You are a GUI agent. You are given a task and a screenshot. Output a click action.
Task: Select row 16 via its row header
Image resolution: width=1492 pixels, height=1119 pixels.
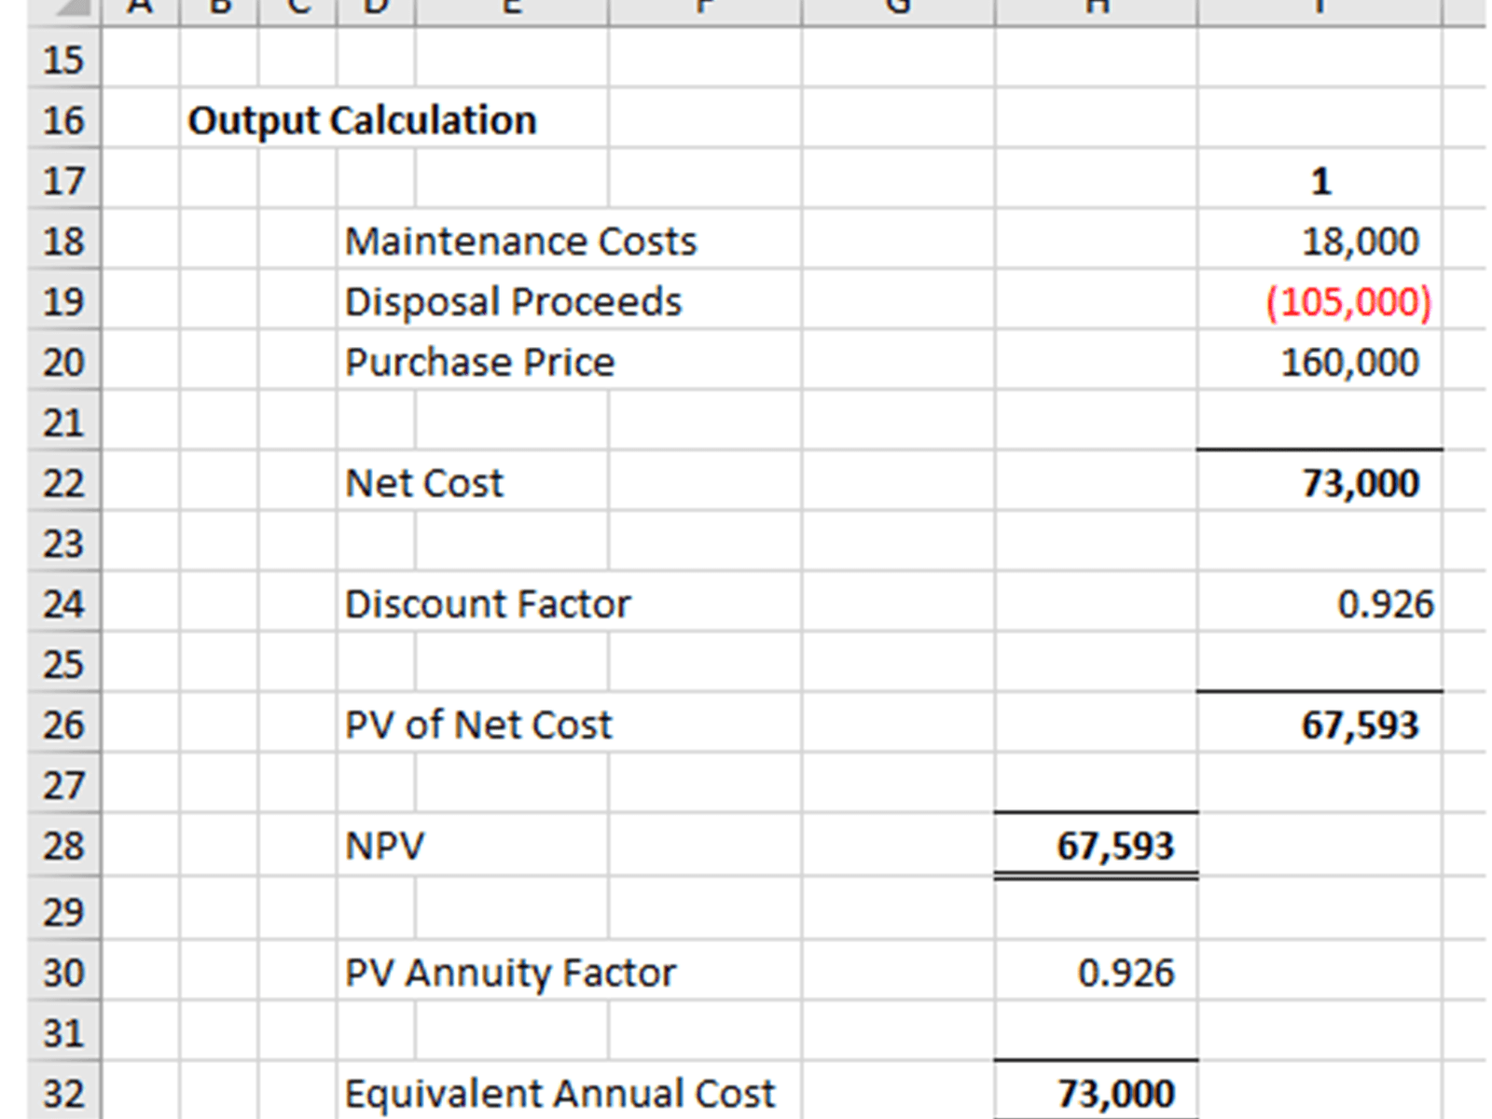pos(63,120)
